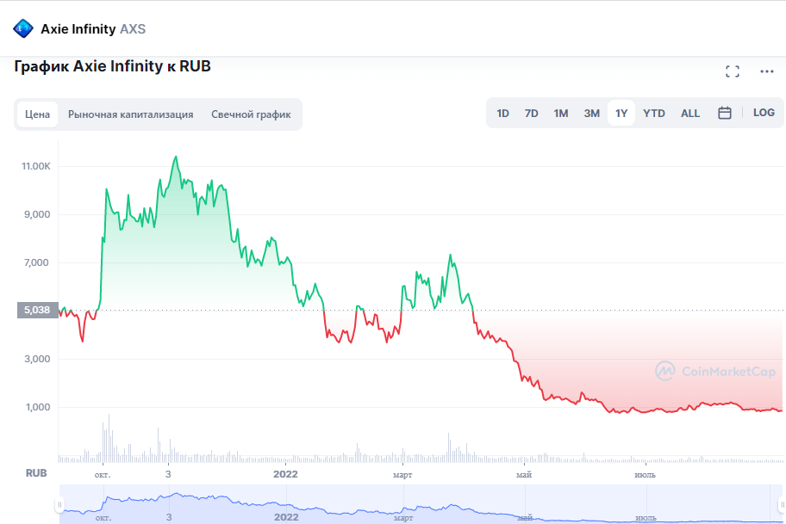Select the YTD time range

click(653, 113)
